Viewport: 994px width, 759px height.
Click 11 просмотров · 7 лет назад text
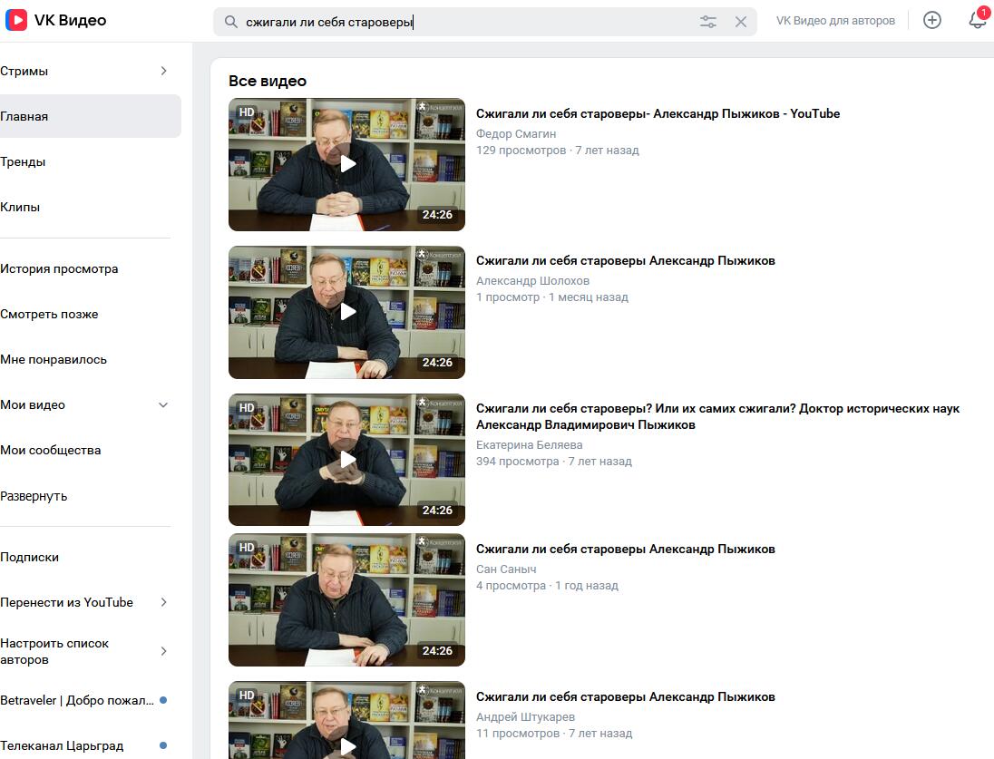(554, 734)
